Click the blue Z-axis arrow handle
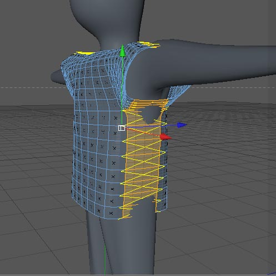 click(182, 125)
